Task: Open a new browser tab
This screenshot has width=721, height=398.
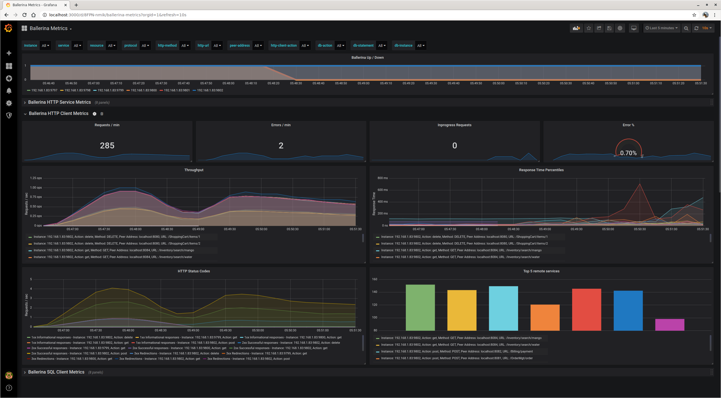Action: pyautogui.click(x=76, y=5)
